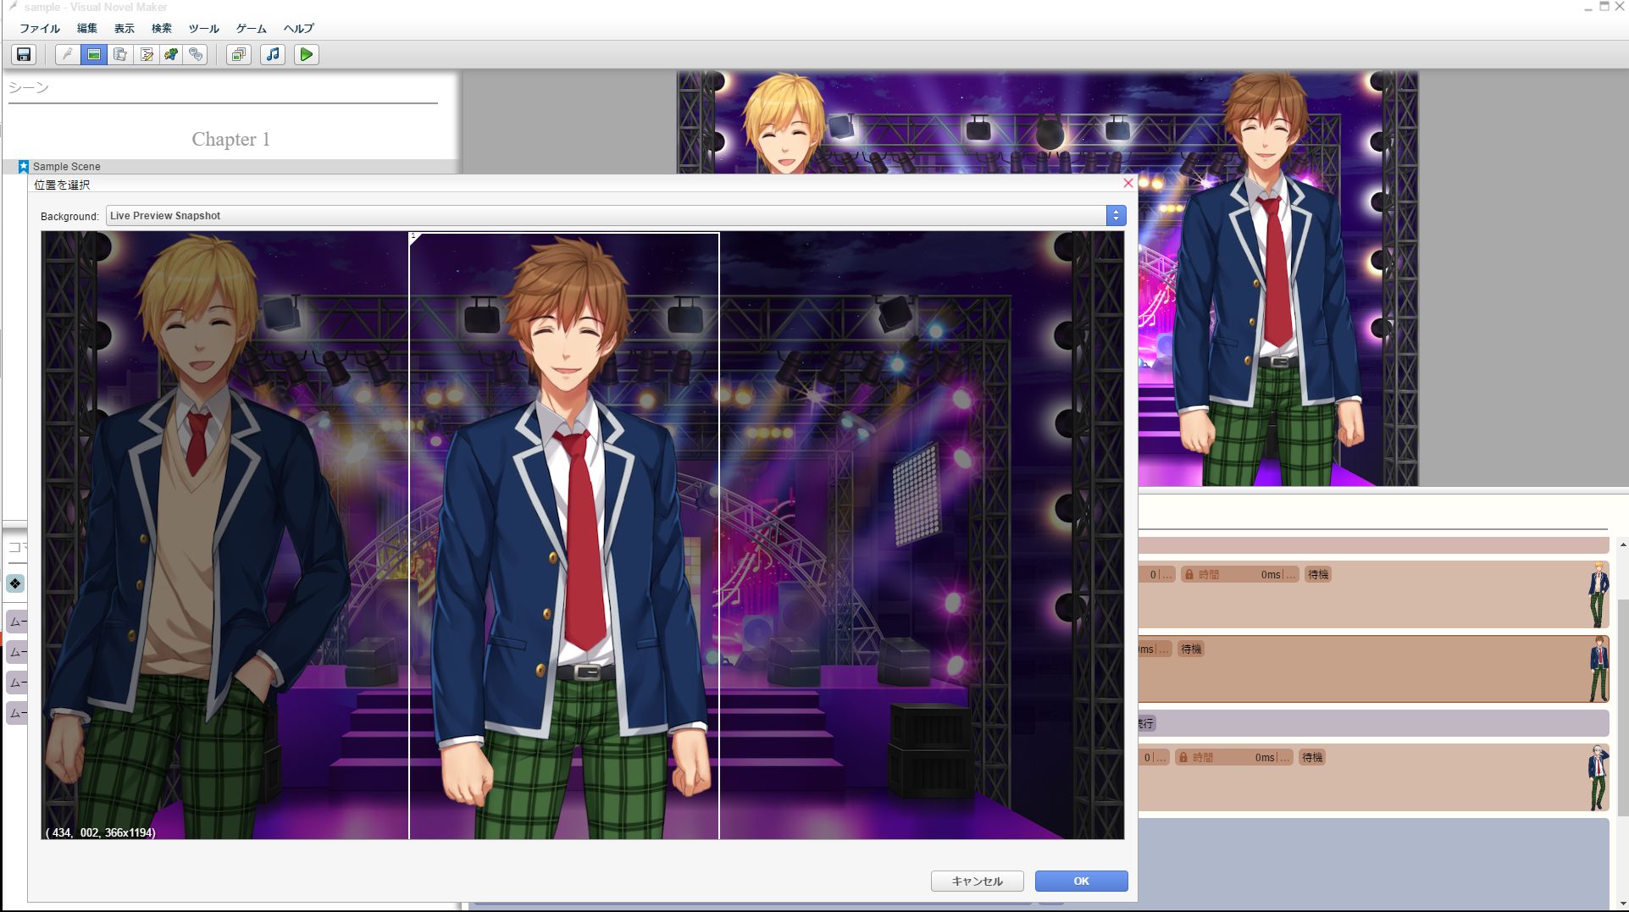
Task: Toggle the 待機 tag in bottom command row
Action: (x=1312, y=758)
